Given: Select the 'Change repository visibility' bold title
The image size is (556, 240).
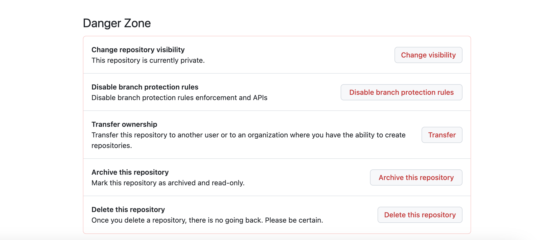Looking at the screenshot, I should click(x=138, y=50).
